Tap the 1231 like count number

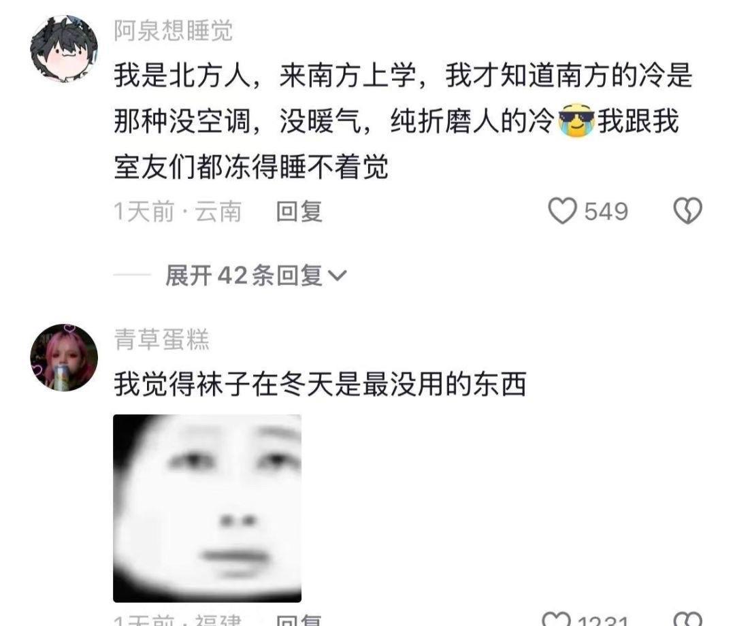coord(603,621)
